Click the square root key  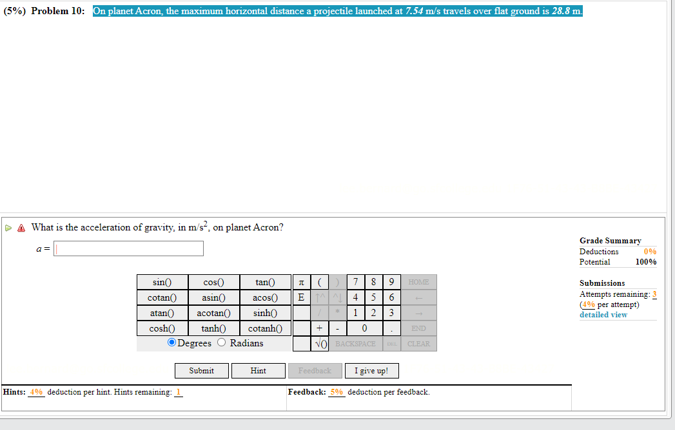pyautogui.click(x=319, y=344)
